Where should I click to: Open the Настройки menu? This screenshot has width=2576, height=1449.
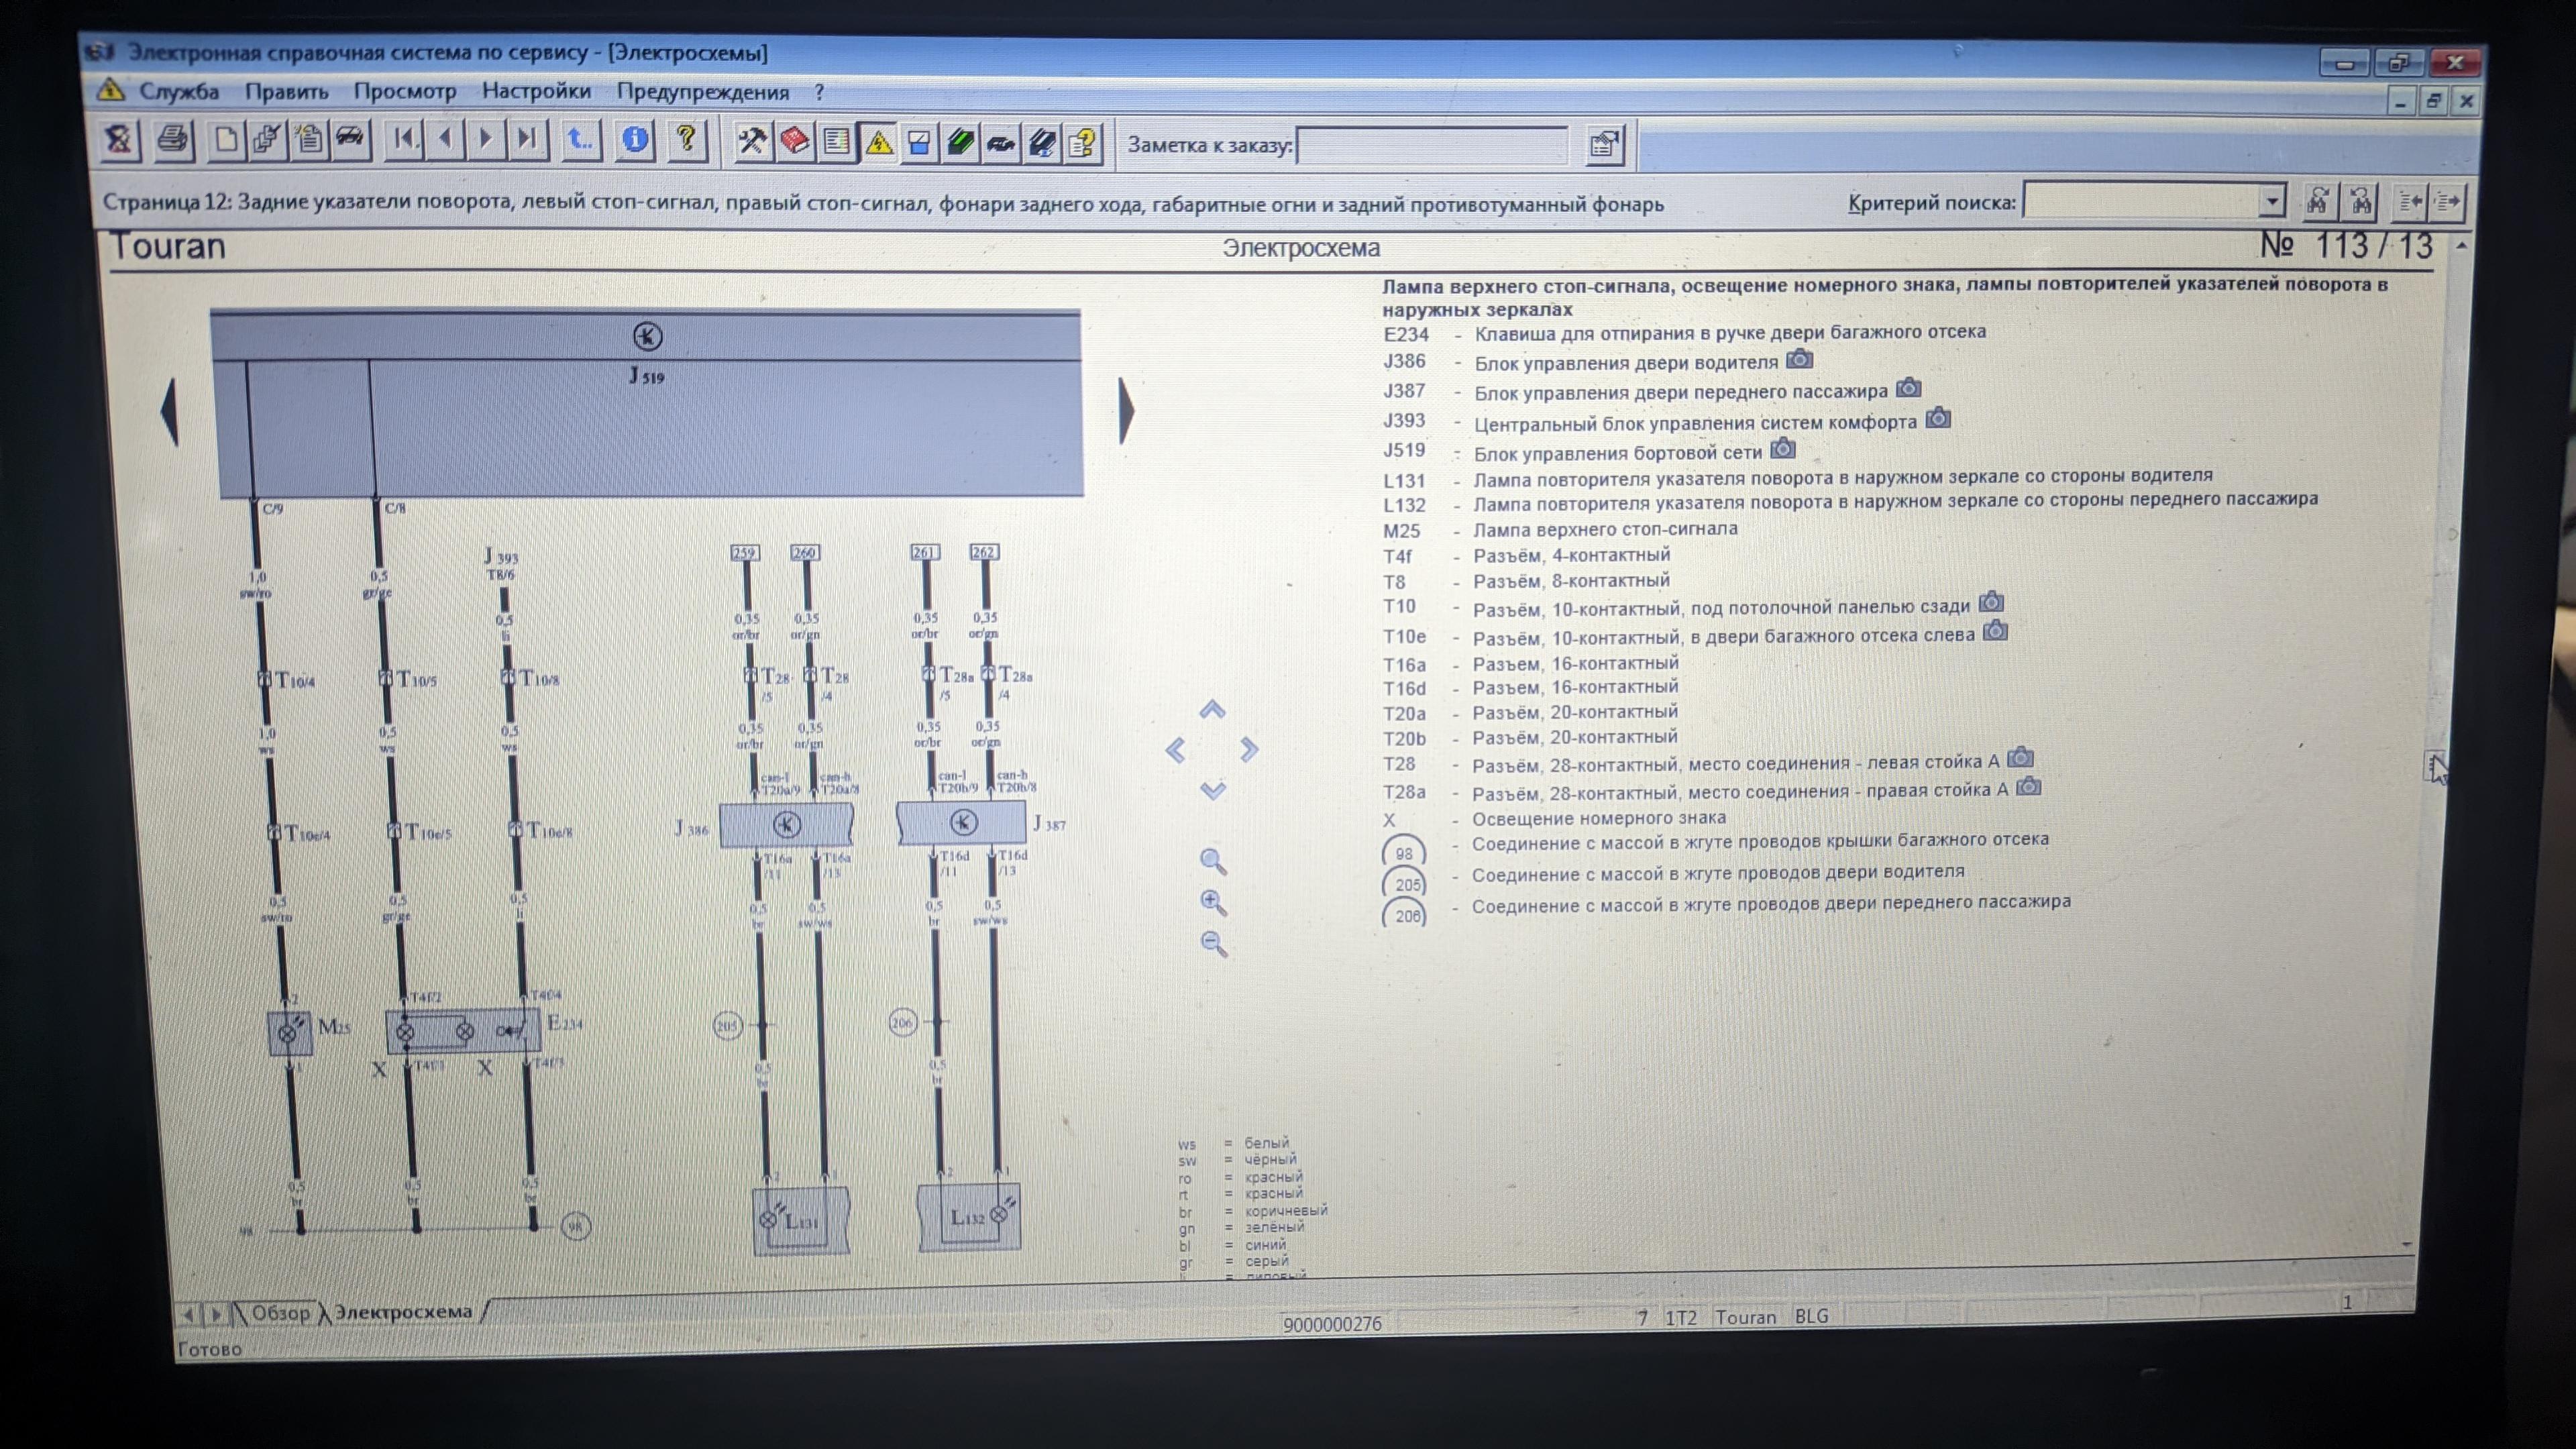[536, 92]
